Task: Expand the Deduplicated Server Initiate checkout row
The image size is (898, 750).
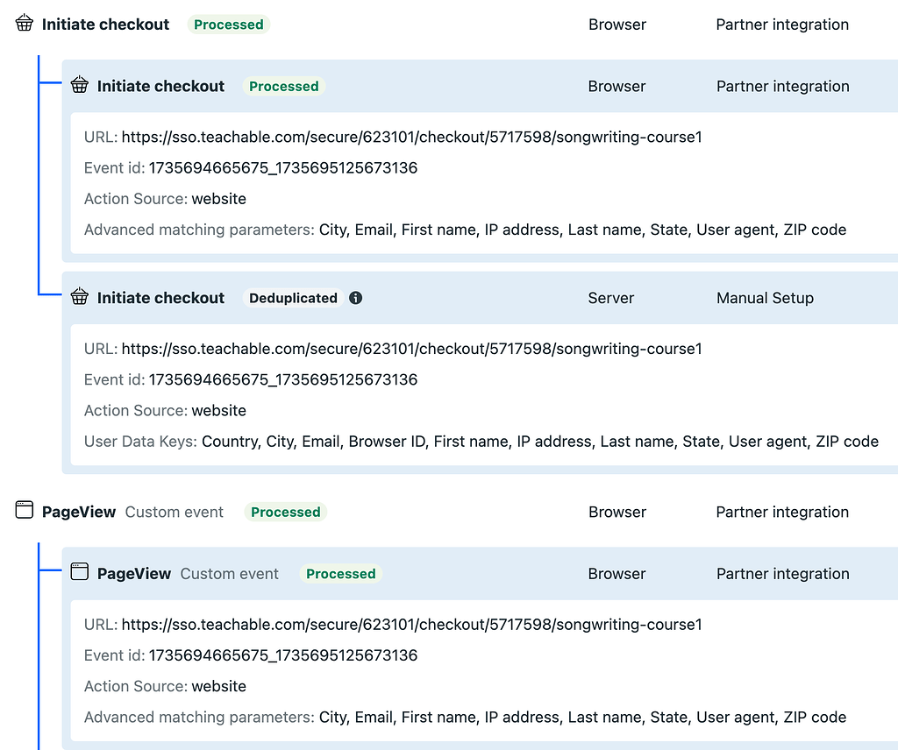Action: click(x=160, y=298)
